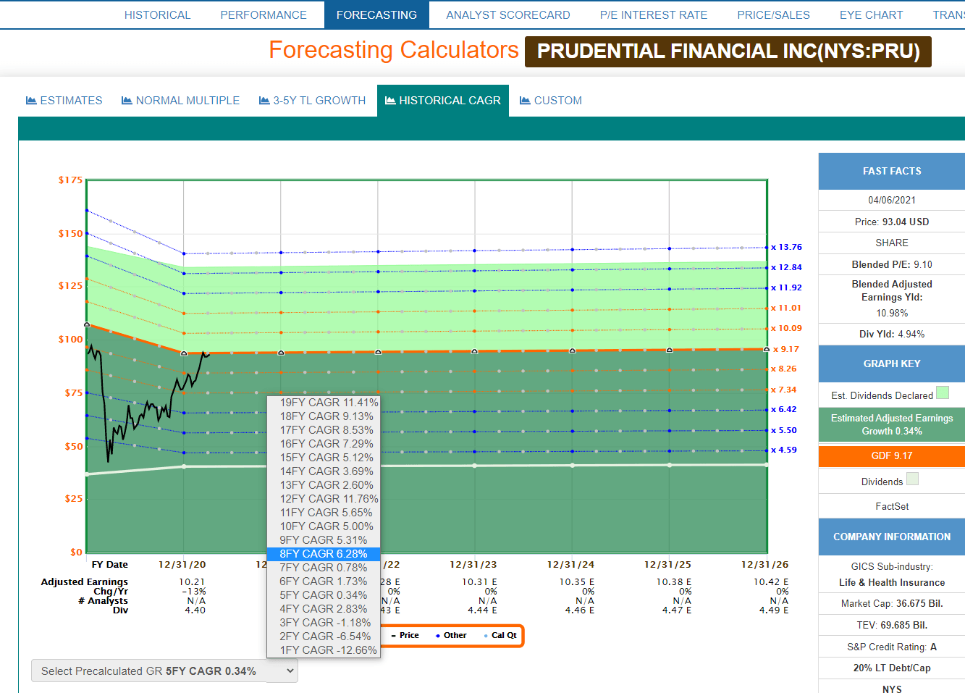965x693 pixels.
Task: Click the triangle marker above 12/31/23
Action: 475,351
